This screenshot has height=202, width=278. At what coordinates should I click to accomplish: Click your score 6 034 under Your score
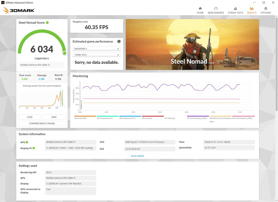tap(25, 79)
